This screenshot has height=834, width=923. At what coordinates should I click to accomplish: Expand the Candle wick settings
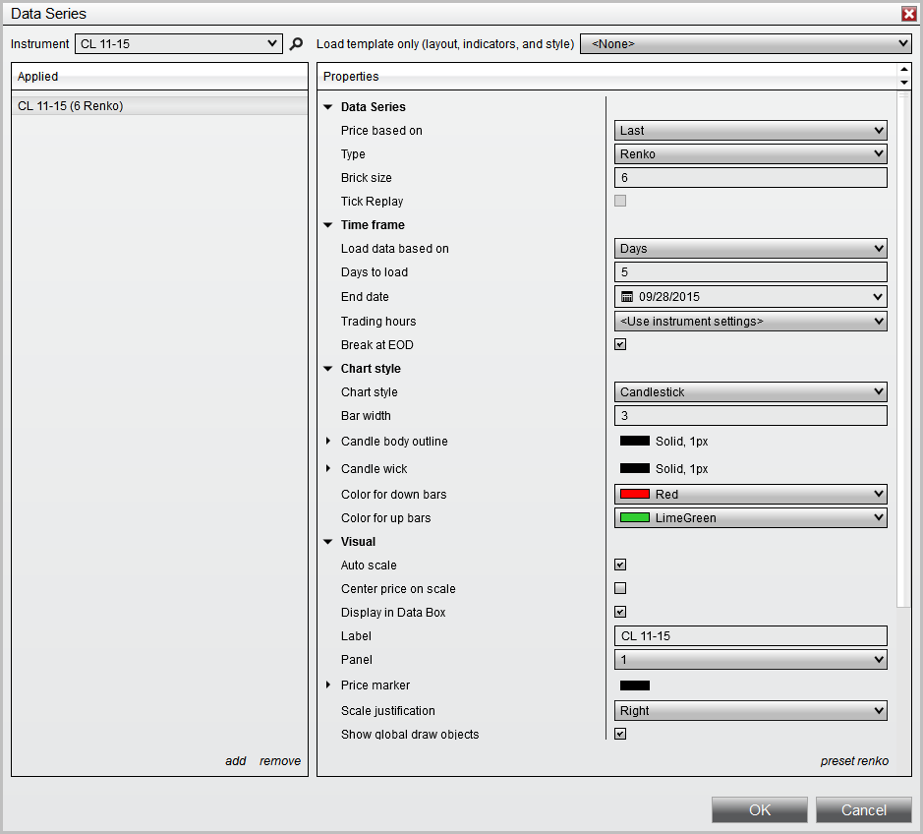pyautogui.click(x=328, y=468)
